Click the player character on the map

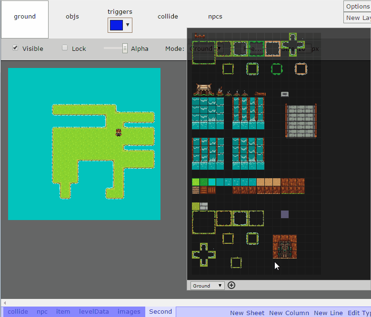[119, 133]
